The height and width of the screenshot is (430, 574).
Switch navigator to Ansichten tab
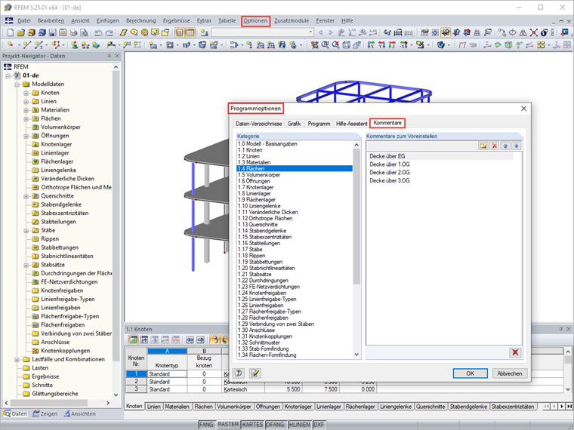click(x=79, y=413)
